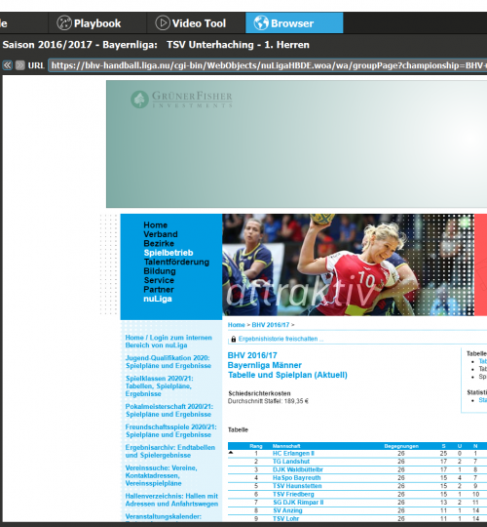Open Home / Login zum internen Bereich link

[169, 342]
